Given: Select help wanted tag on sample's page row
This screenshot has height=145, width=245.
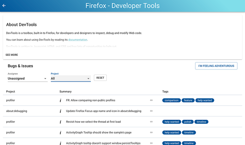Looking at the screenshot, I should pyautogui.click(x=171, y=132).
